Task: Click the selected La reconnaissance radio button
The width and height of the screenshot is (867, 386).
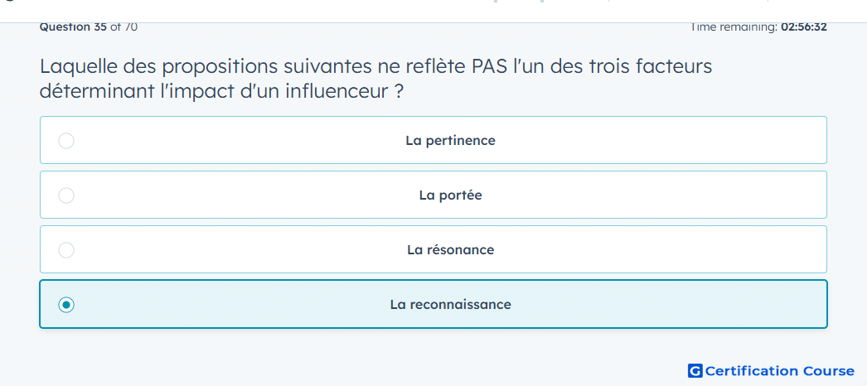Action: [x=66, y=305]
